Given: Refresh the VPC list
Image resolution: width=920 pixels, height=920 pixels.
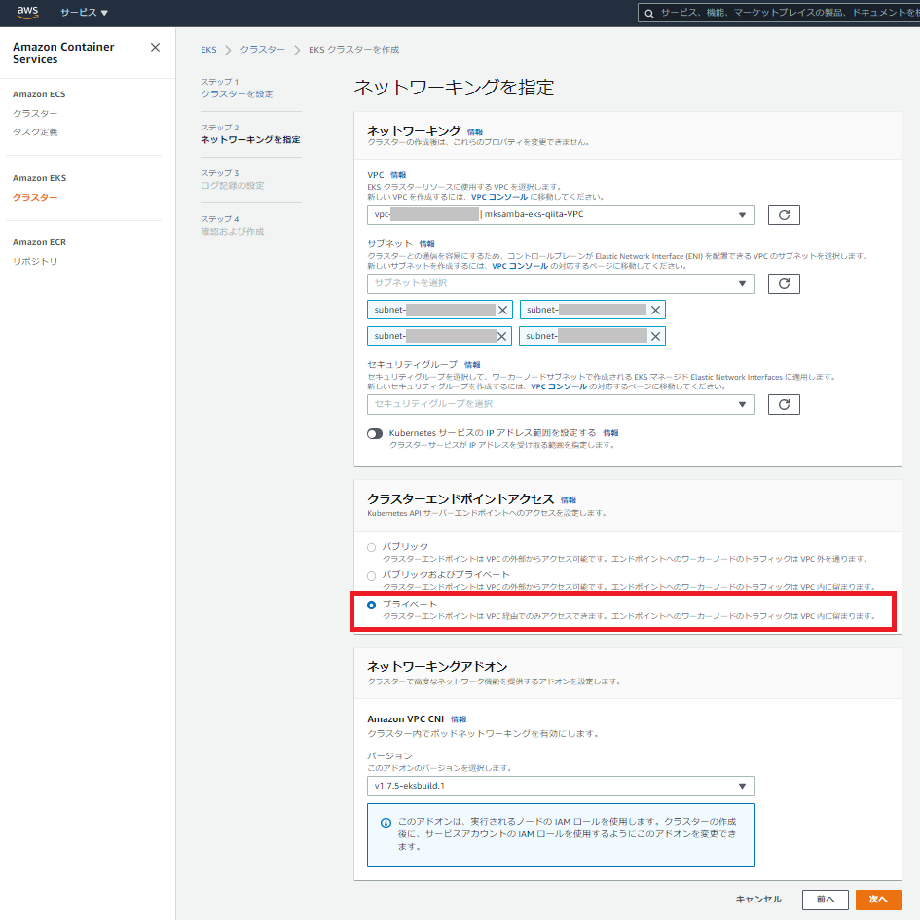Looking at the screenshot, I should coord(784,215).
